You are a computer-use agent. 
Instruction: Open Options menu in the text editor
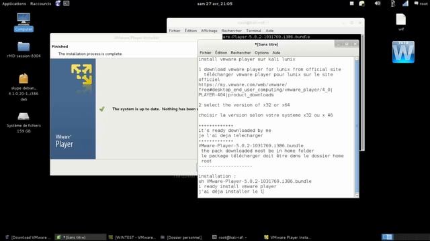(x=261, y=52)
